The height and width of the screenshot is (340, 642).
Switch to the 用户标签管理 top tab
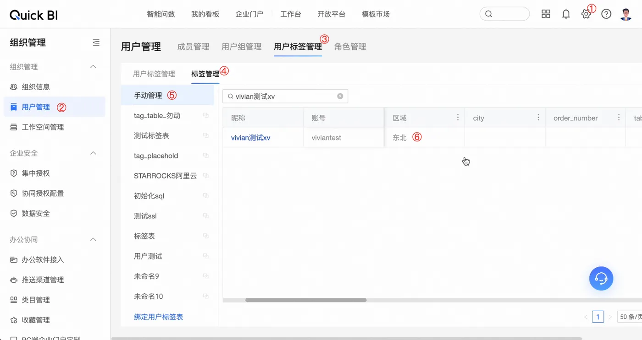pyautogui.click(x=298, y=47)
